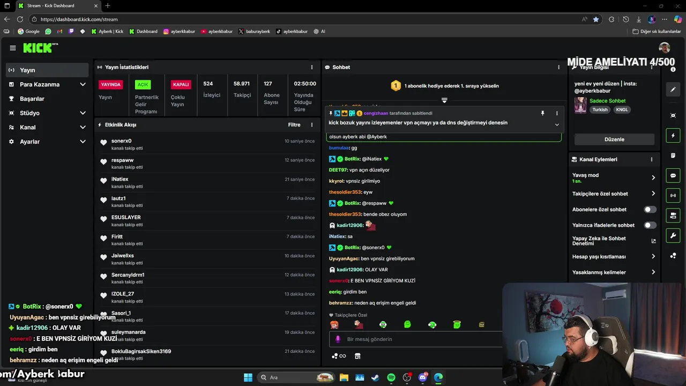Click the profile avatar at top right
This screenshot has width=686, height=386.
(x=665, y=47)
